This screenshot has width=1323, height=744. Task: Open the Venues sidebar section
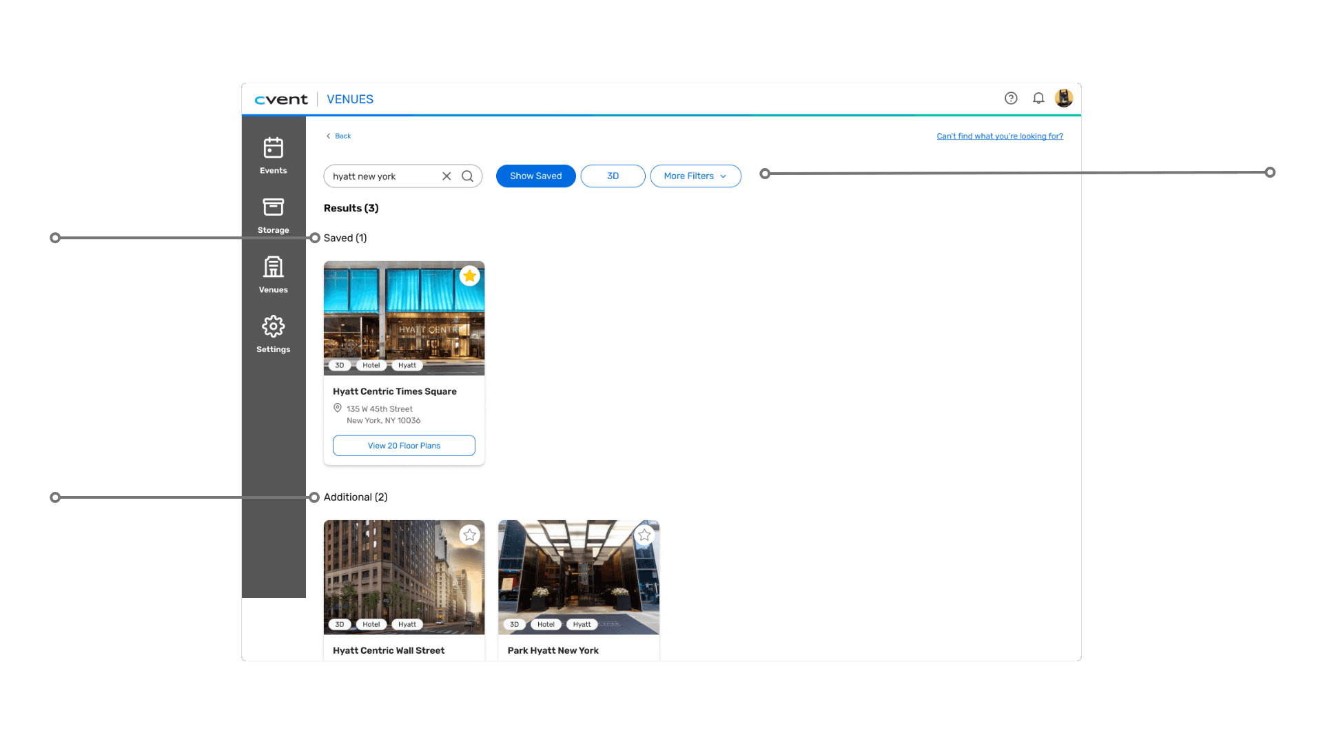pyautogui.click(x=274, y=275)
